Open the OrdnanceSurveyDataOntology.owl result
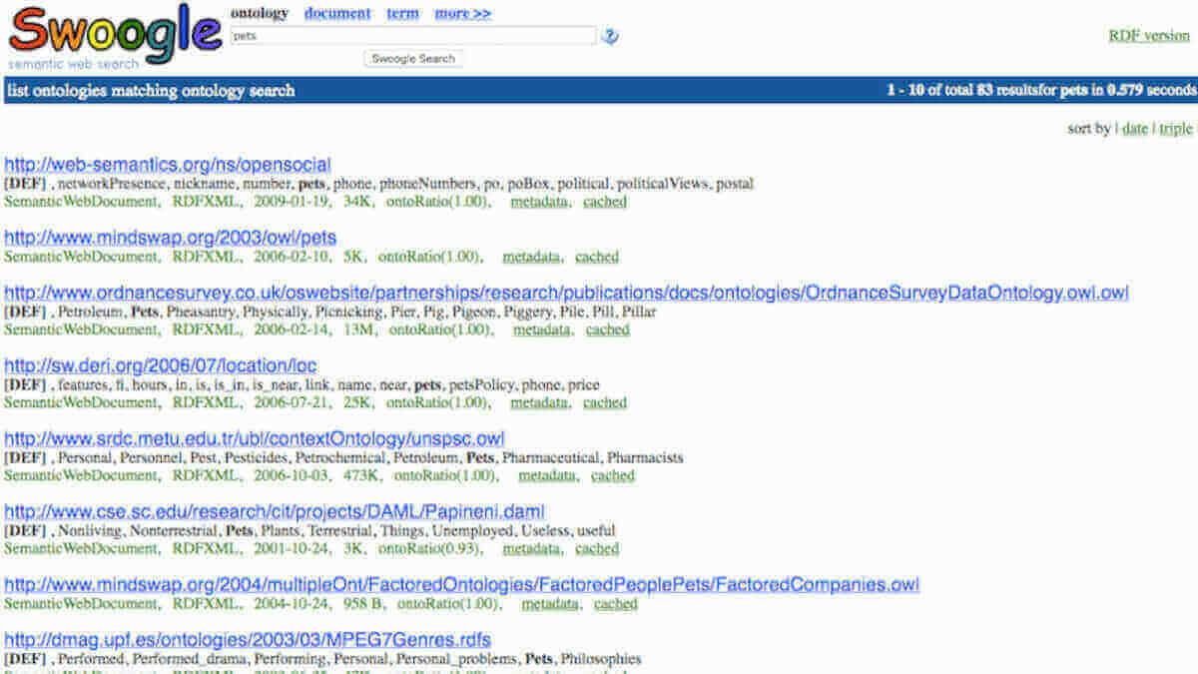 click(x=566, y=293)
